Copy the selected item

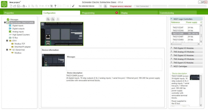pos(33,6)
